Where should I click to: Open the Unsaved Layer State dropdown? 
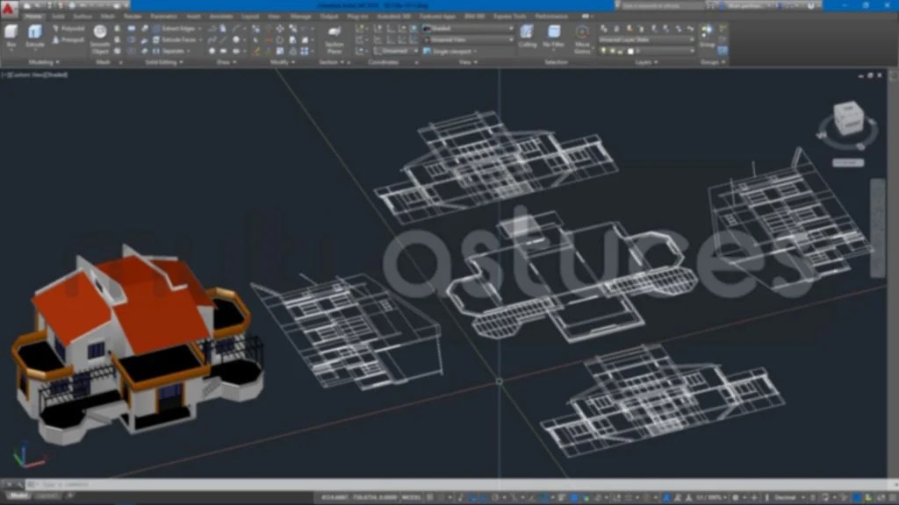(x=646, y=40)
